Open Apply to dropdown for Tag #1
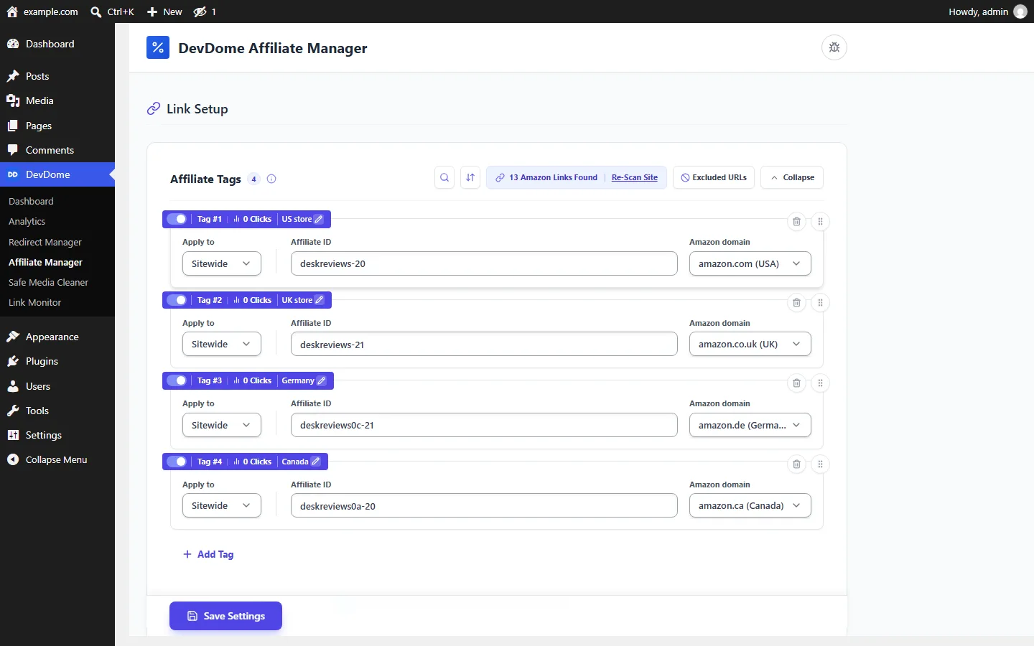 (221, 263)
